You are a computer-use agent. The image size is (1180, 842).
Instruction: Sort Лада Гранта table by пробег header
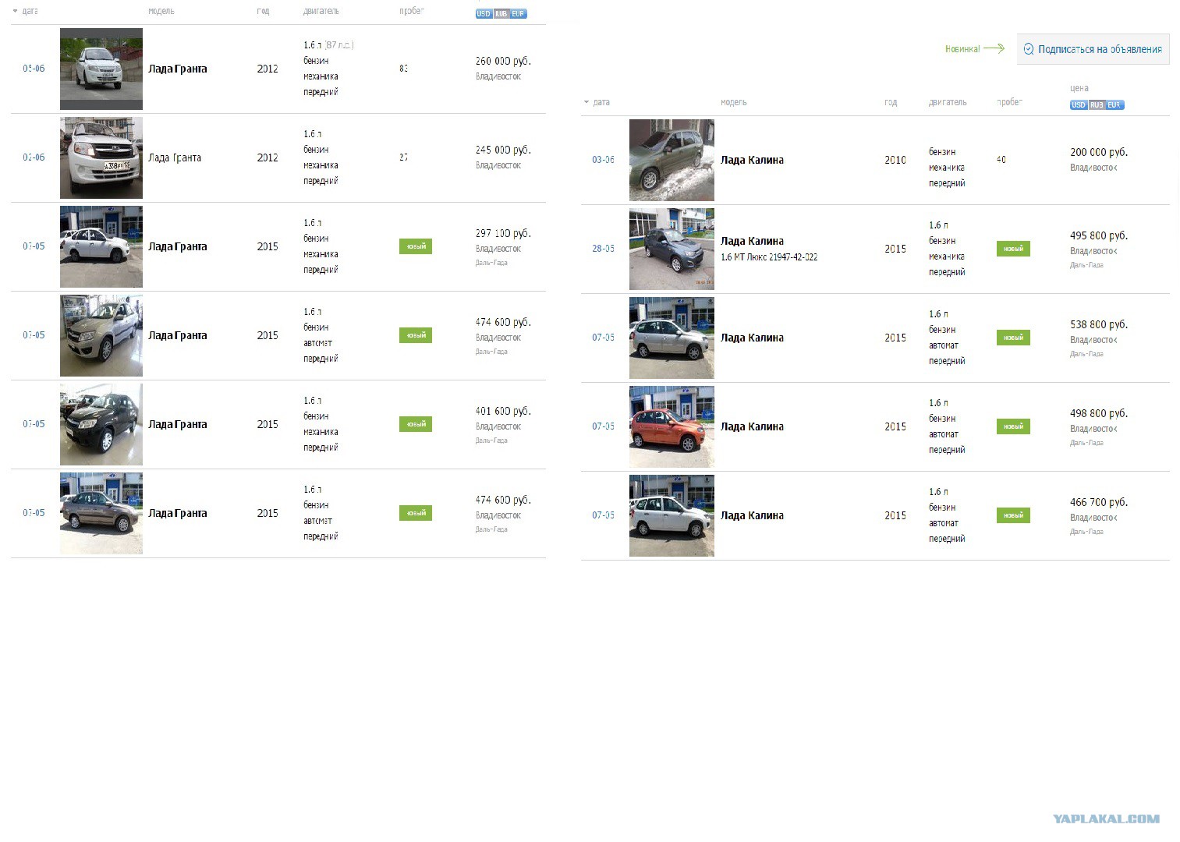coord(412,11)
